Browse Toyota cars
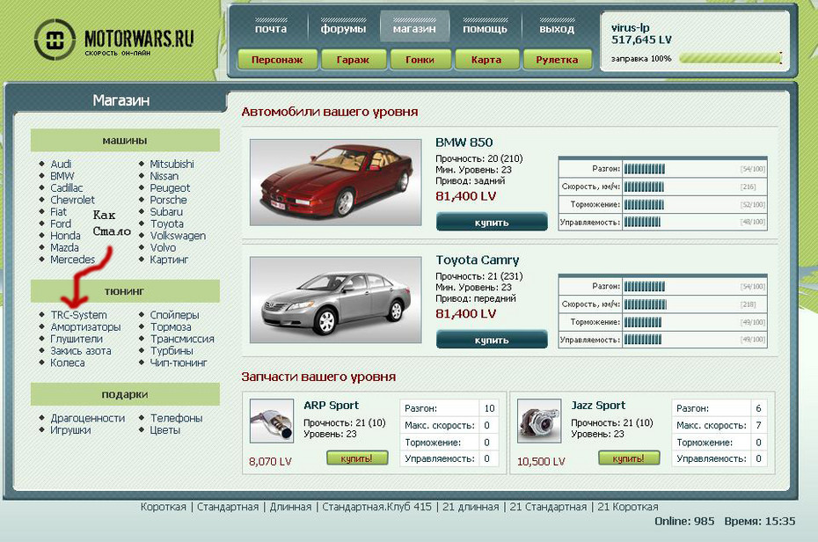Viewport: 818px width, 542px height. click(x=167, y=223)
